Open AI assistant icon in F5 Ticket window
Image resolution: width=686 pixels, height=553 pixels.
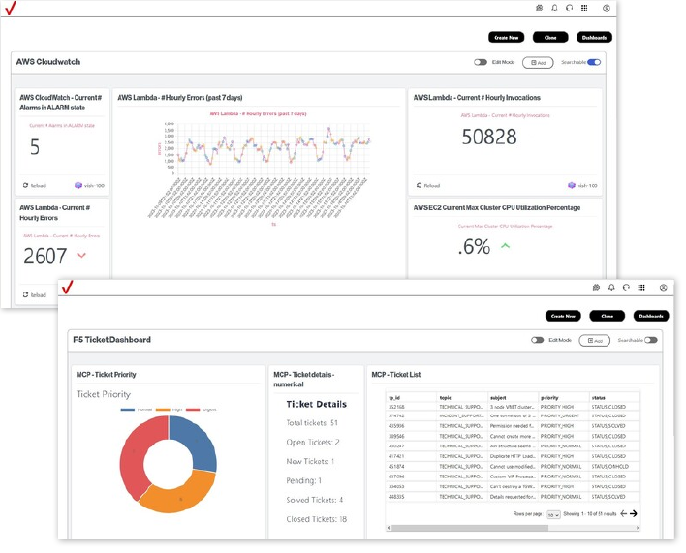point(596,288)
